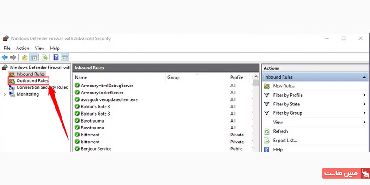Open Filter by Group submenu arrow
The width and height of the screenshot is (370, 185).
click(x=364, y=113)
